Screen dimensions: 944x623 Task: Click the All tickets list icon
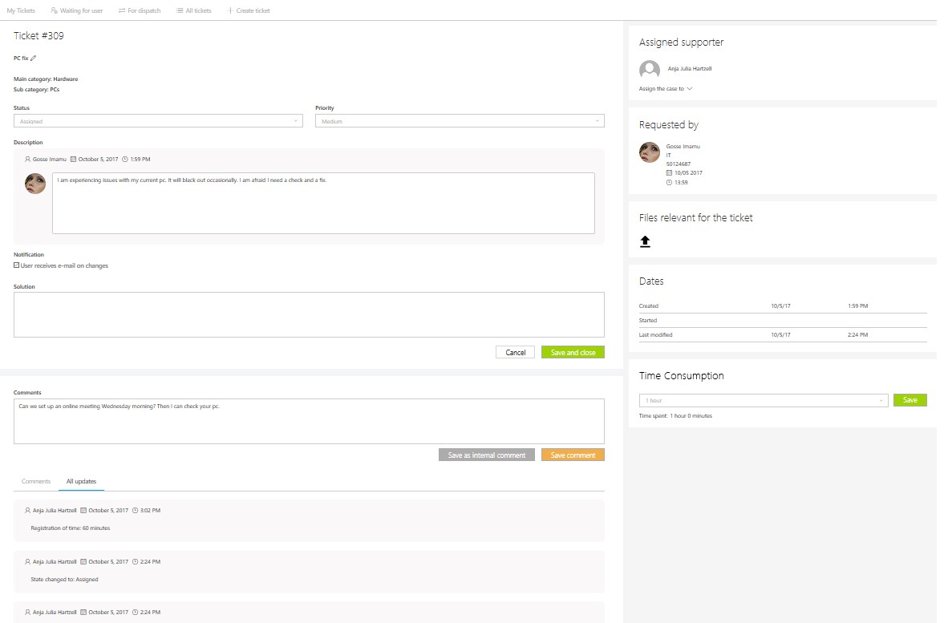point(179,10)
